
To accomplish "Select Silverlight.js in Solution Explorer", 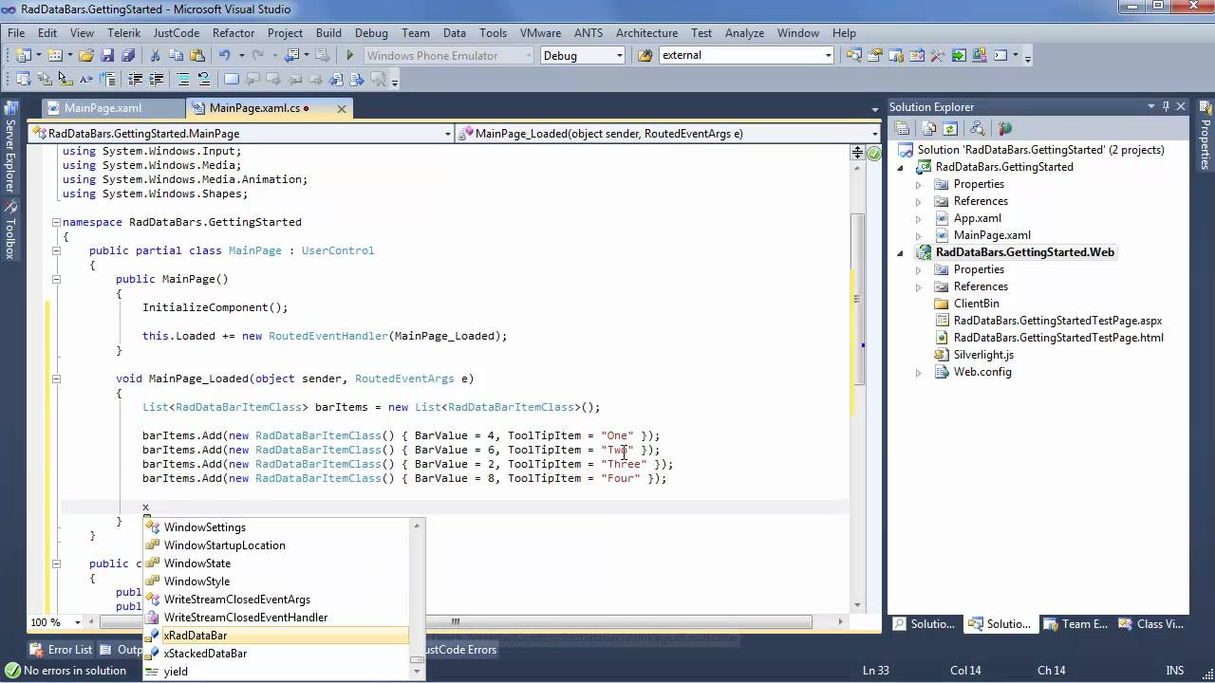I will click(983, 355).
